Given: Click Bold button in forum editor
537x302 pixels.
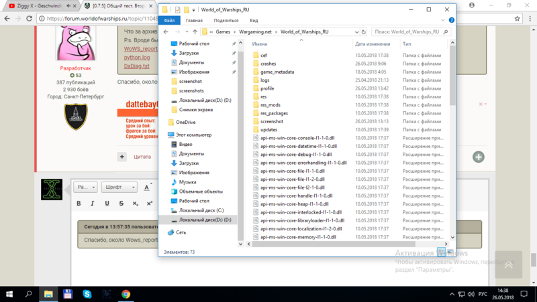Looking at the screenshot, I should (x=79, y=204).
